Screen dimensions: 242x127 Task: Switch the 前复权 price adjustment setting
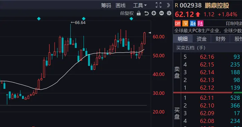coord(127,13)
